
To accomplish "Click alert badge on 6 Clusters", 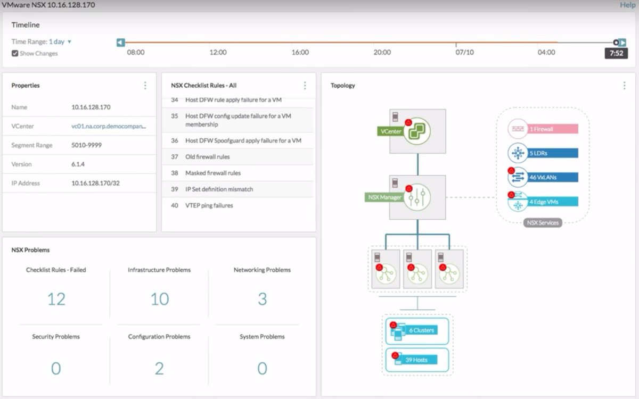I will click(x=394, y=325).
